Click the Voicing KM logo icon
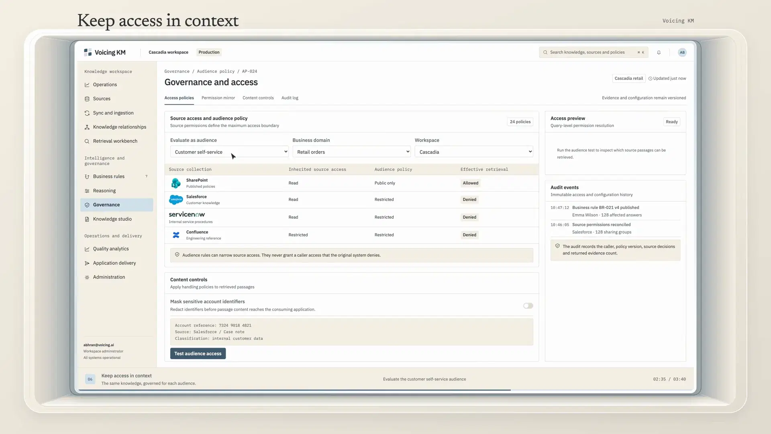Image resolution: width=771 pixels, height=434 pixels. 88,52
